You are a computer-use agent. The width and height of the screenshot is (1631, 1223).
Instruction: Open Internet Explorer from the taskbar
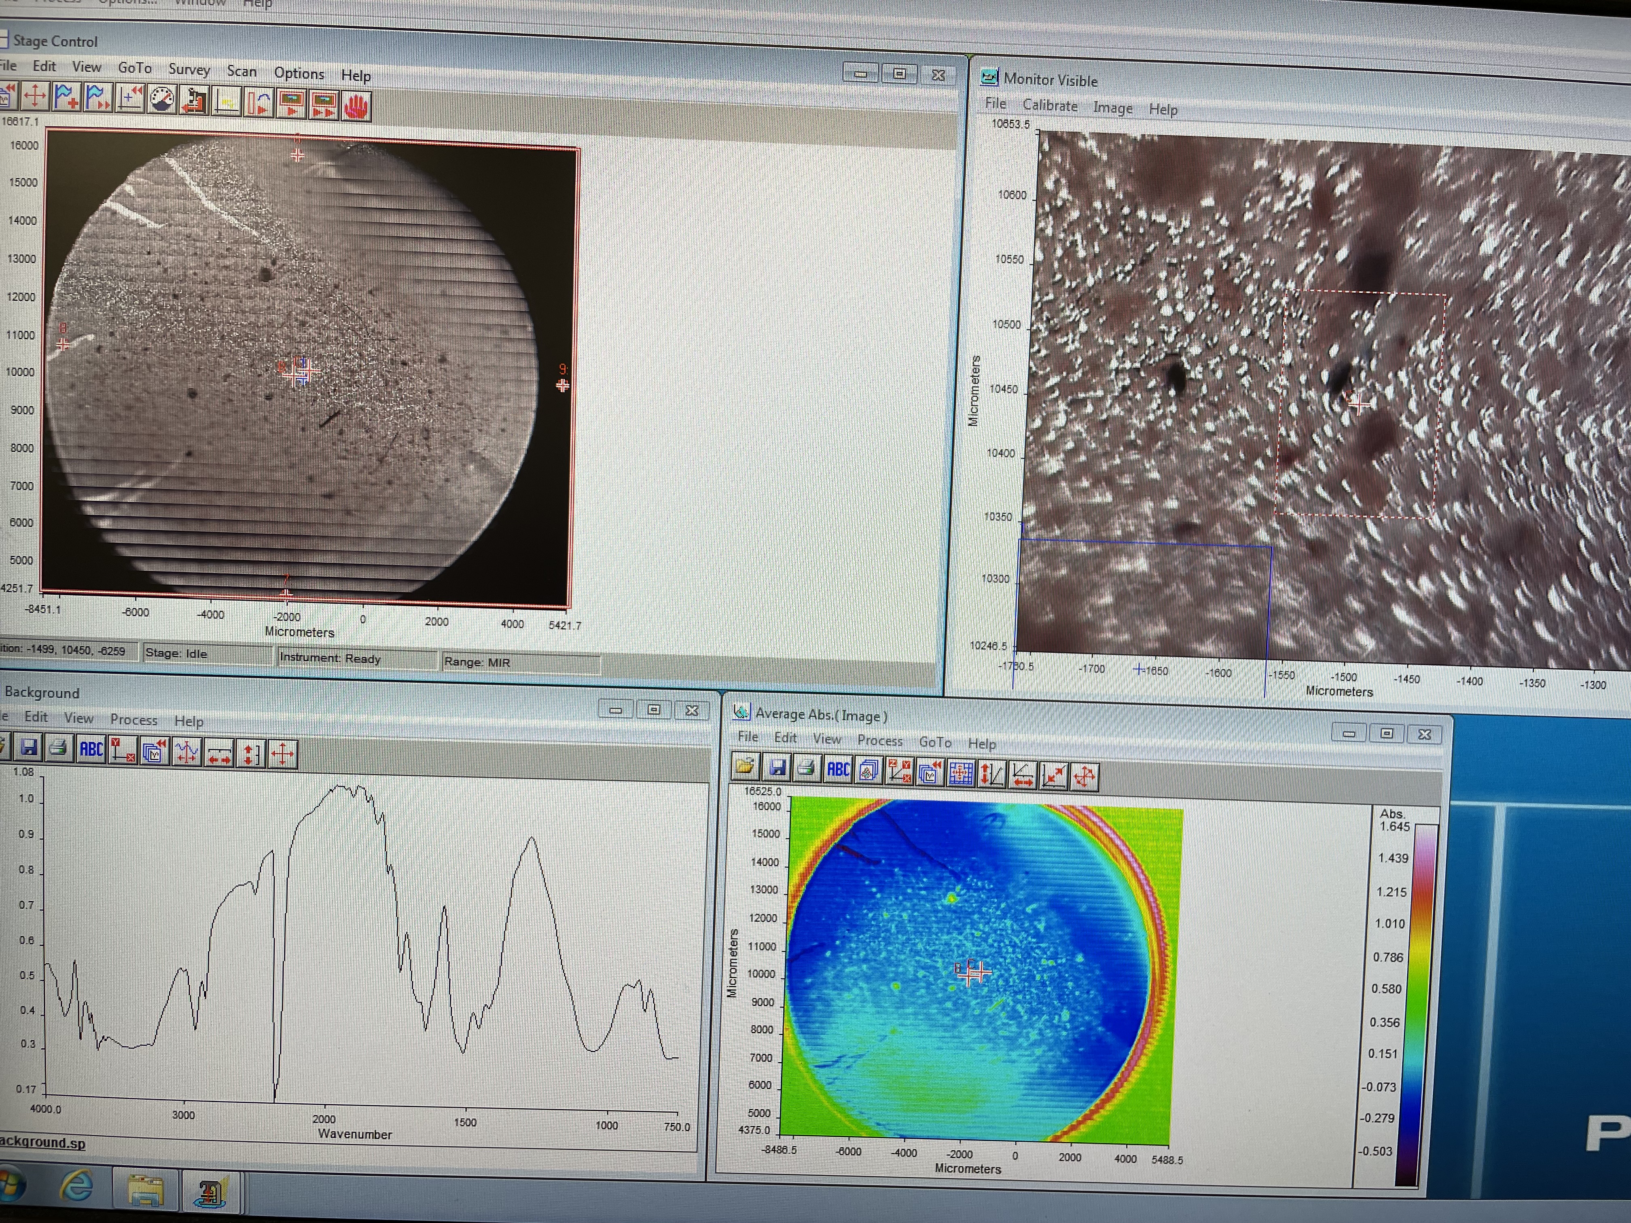(77, 1185)
